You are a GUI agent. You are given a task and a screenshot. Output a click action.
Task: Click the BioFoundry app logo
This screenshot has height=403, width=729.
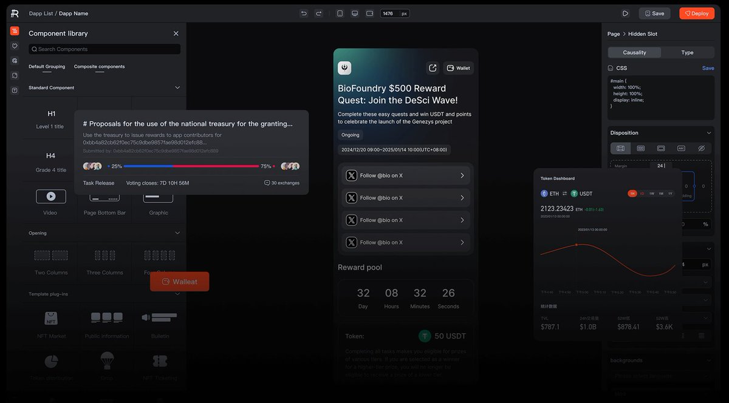point(344,68)
